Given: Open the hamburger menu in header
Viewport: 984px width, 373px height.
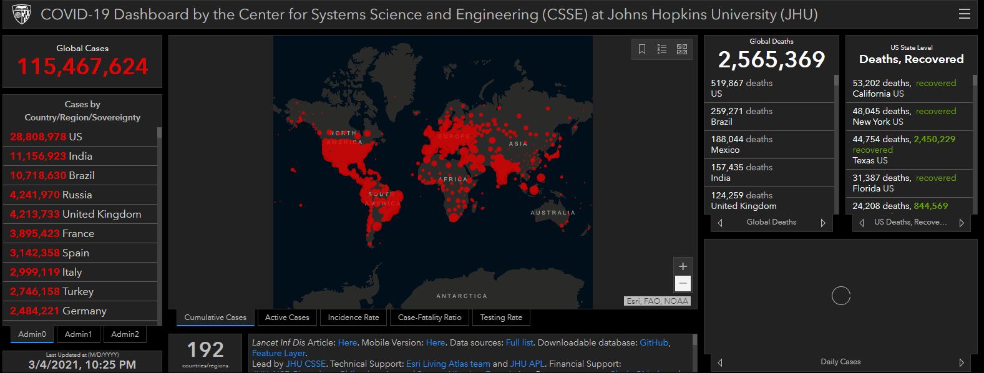Looking at the screenshot, I should coord(964,14).
